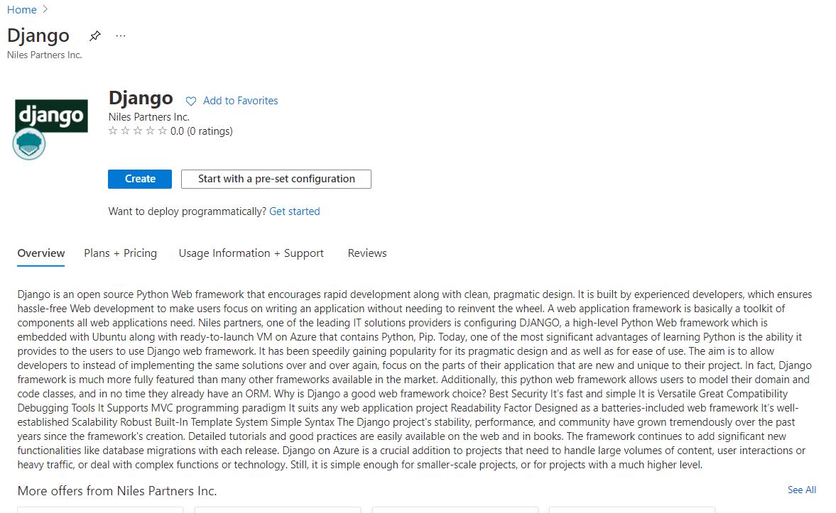Open Usage Information + Support tab
Viewport: 836px width, 513px height.
point(251,253)
